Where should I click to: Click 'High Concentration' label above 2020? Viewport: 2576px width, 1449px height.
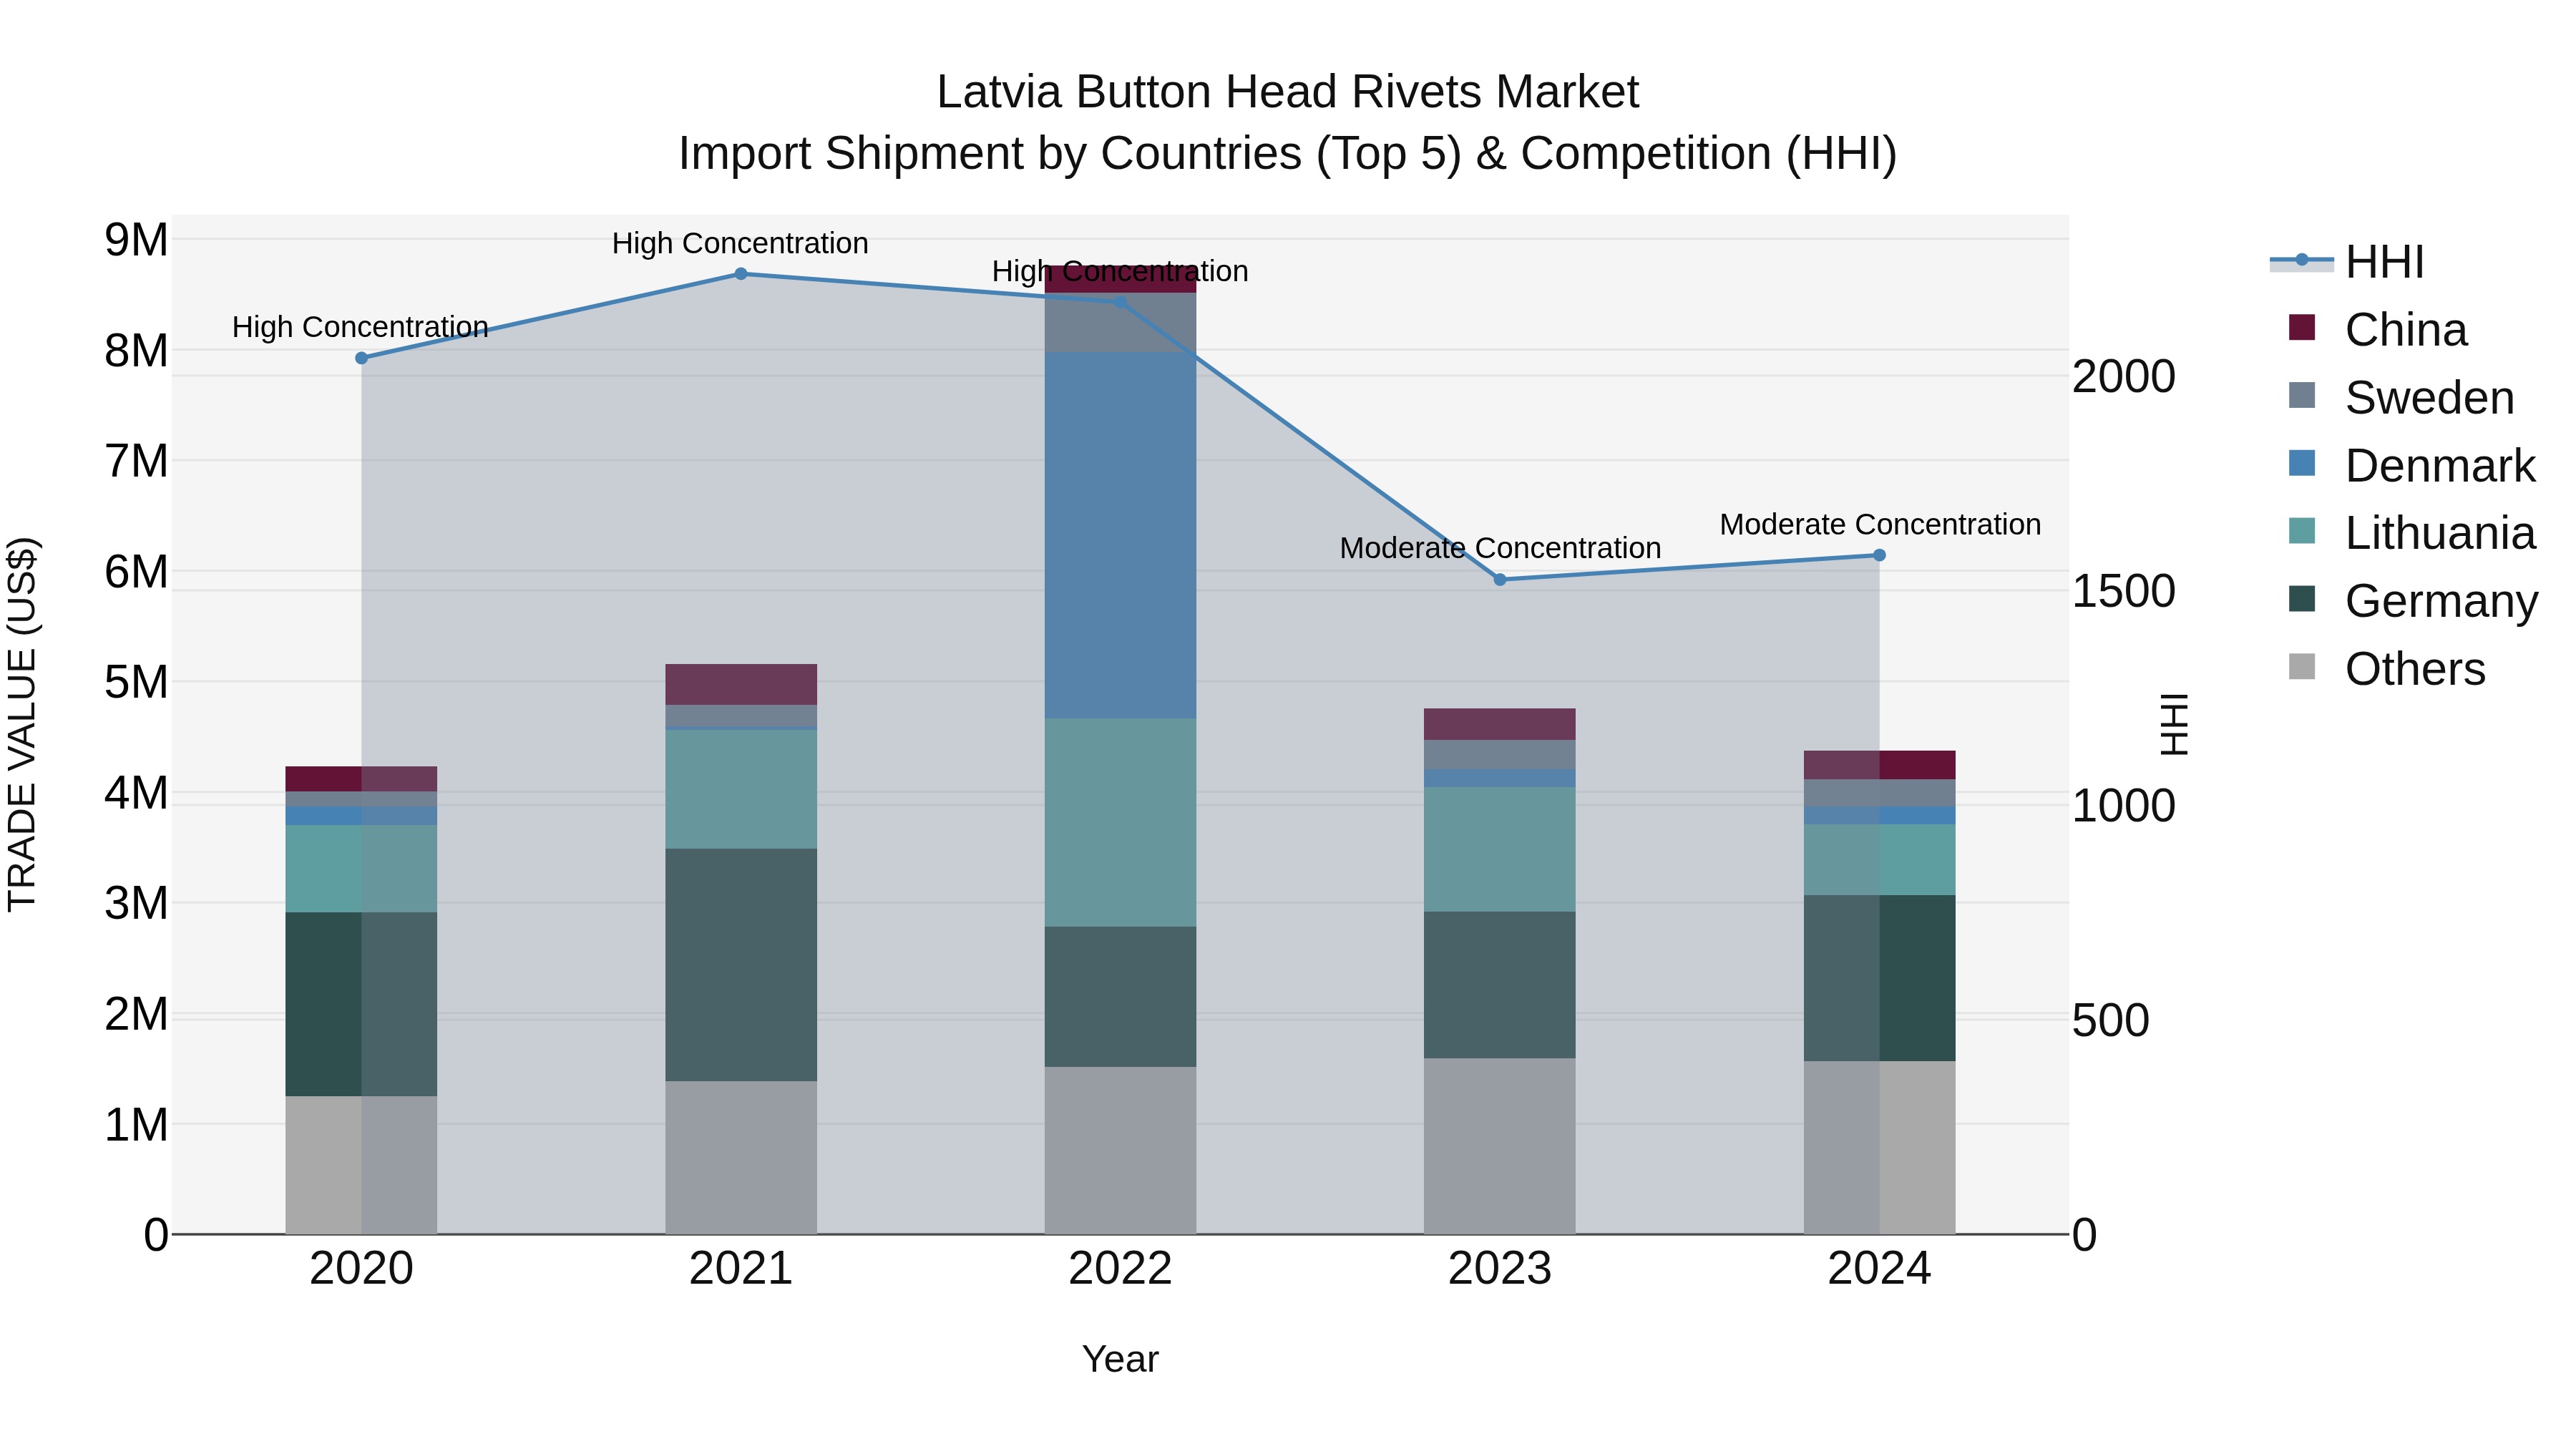click(x=360, y=327)
